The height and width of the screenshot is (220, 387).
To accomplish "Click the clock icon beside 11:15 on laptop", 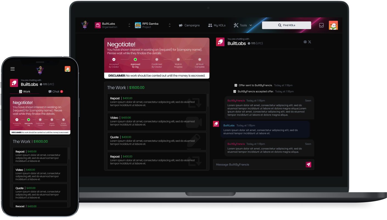I will (249, 43).
